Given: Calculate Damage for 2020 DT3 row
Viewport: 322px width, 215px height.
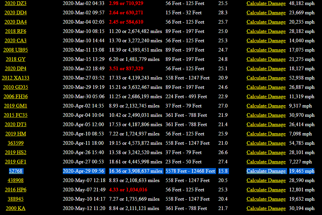Looking at the screenshot, I should pos(266,124).
